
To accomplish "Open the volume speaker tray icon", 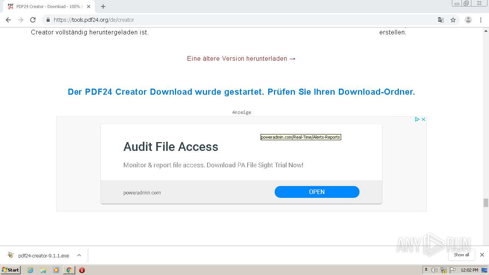I will [x=434, y=270].
